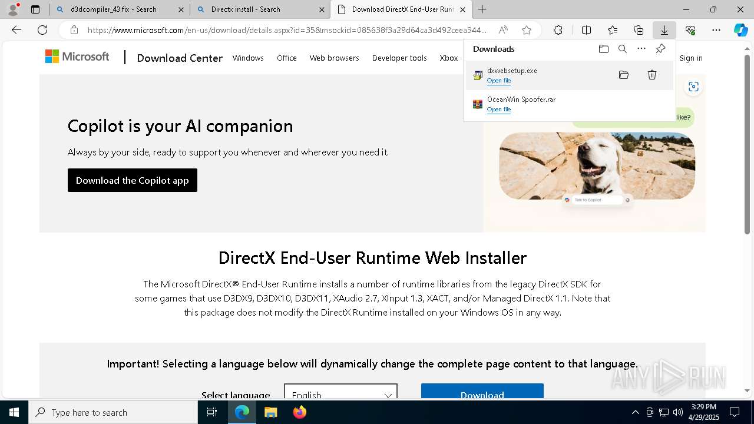
Task: Open the tab actions menu icon
Action: click(x=35, y=9)
